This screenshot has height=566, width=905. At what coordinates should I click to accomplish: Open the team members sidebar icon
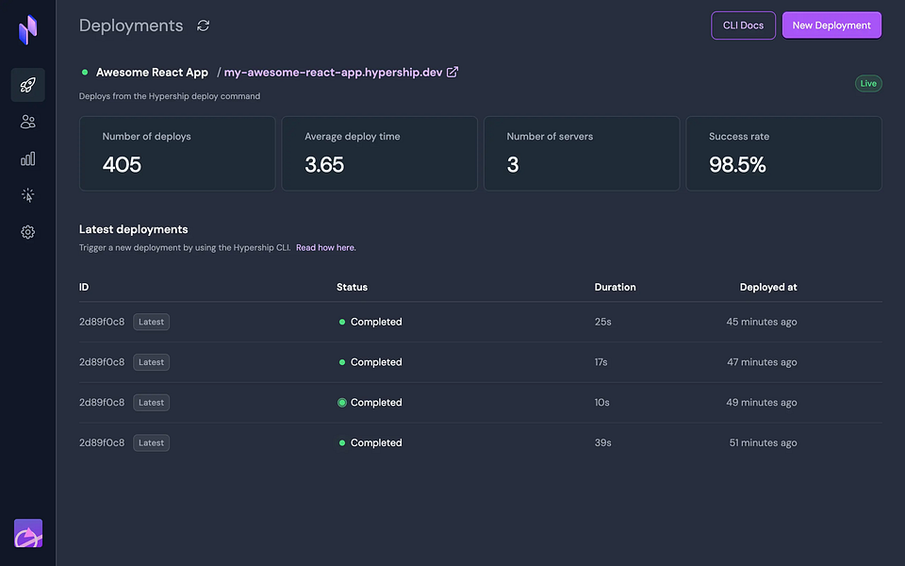[27, 122]
